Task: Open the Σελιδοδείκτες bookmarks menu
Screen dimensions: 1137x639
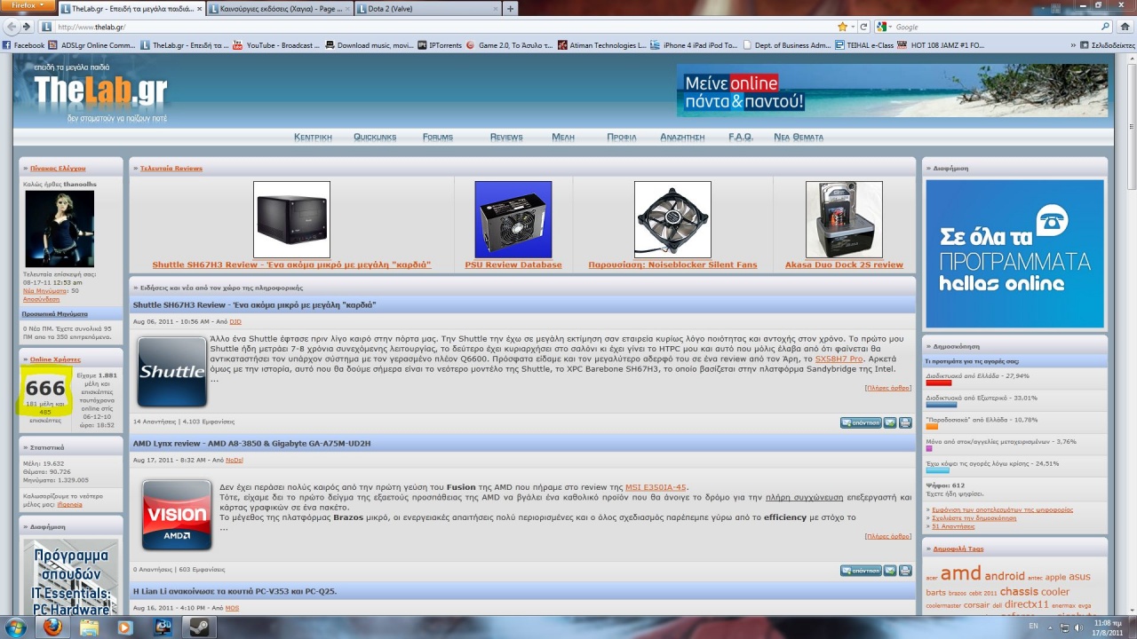Action: pyautogui.click(x=1108, y=45)
